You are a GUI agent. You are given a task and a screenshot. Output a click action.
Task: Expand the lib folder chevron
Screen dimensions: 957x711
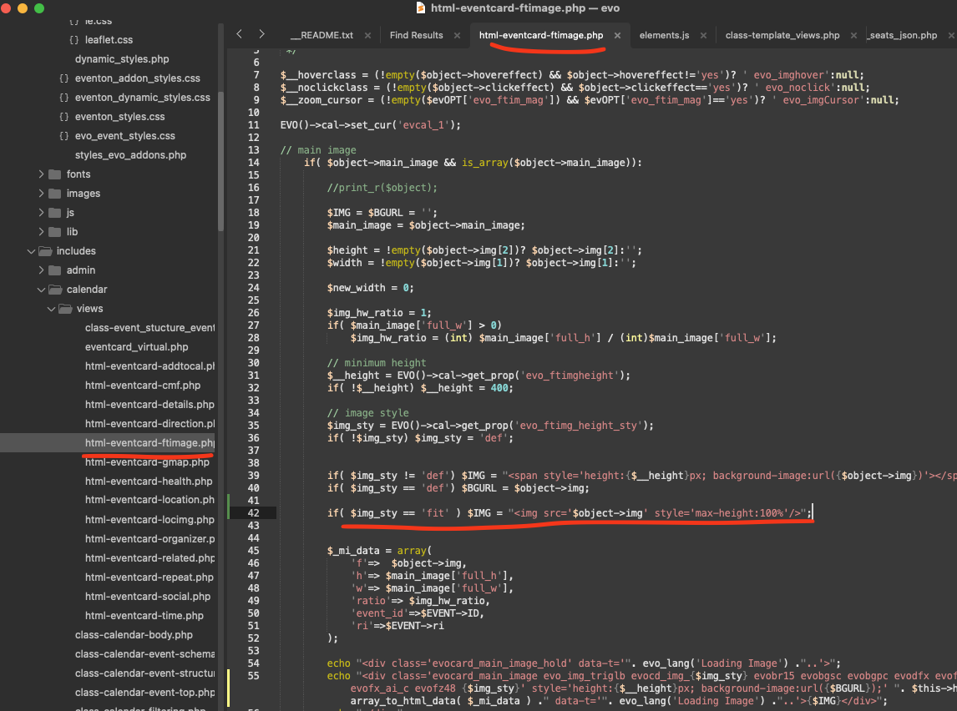pos(42,232)
